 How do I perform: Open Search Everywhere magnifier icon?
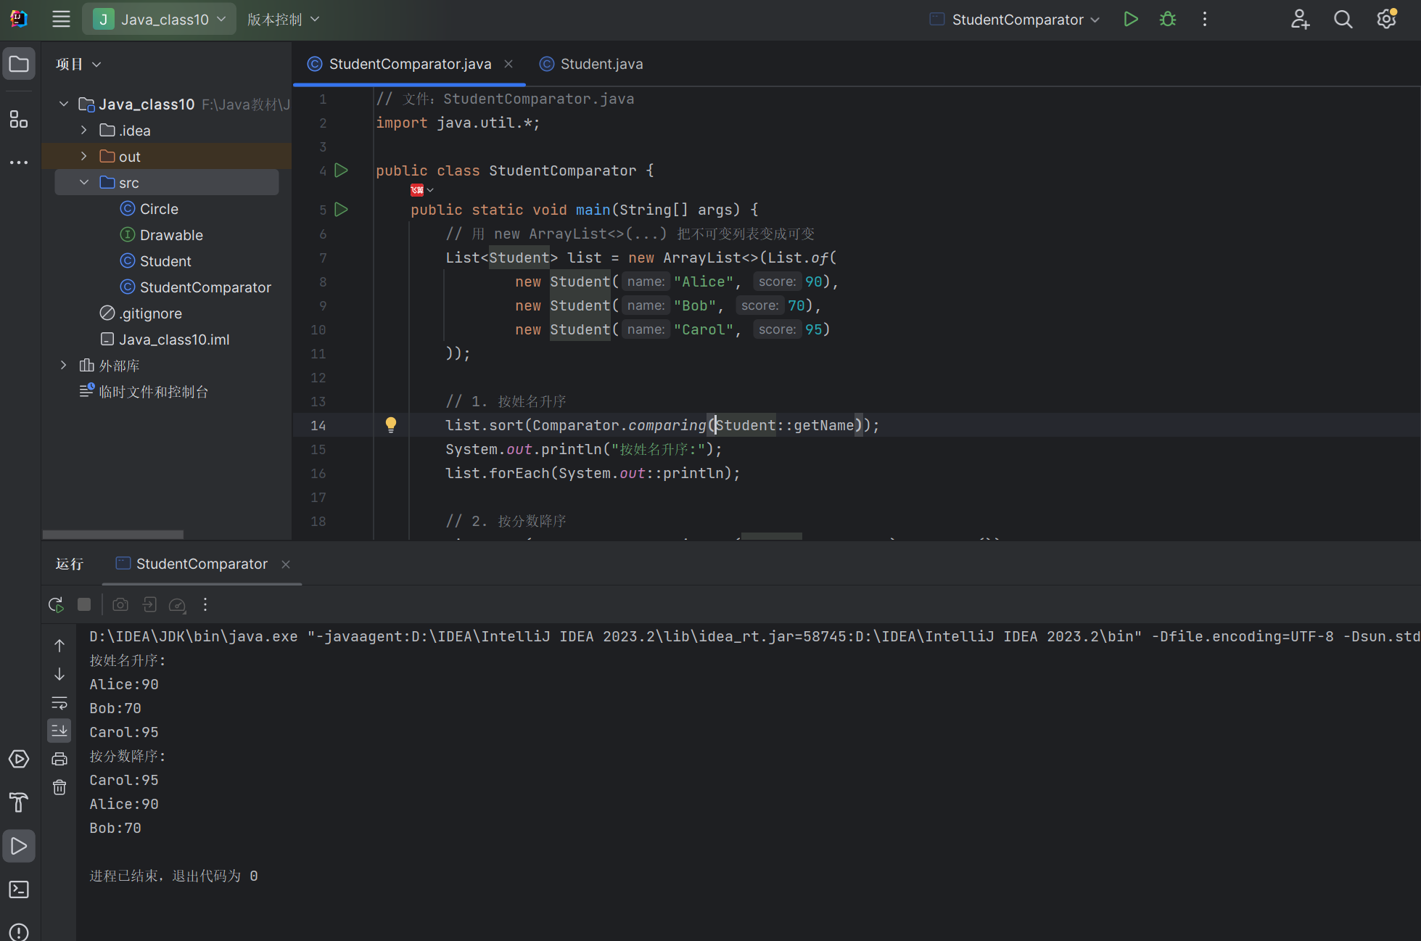[x=1343, y=20]
